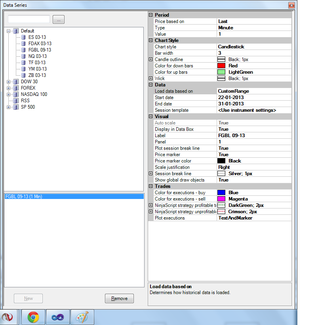
Task: Click the End date 31-01-2013 value
Action: [x=254, y=104]
